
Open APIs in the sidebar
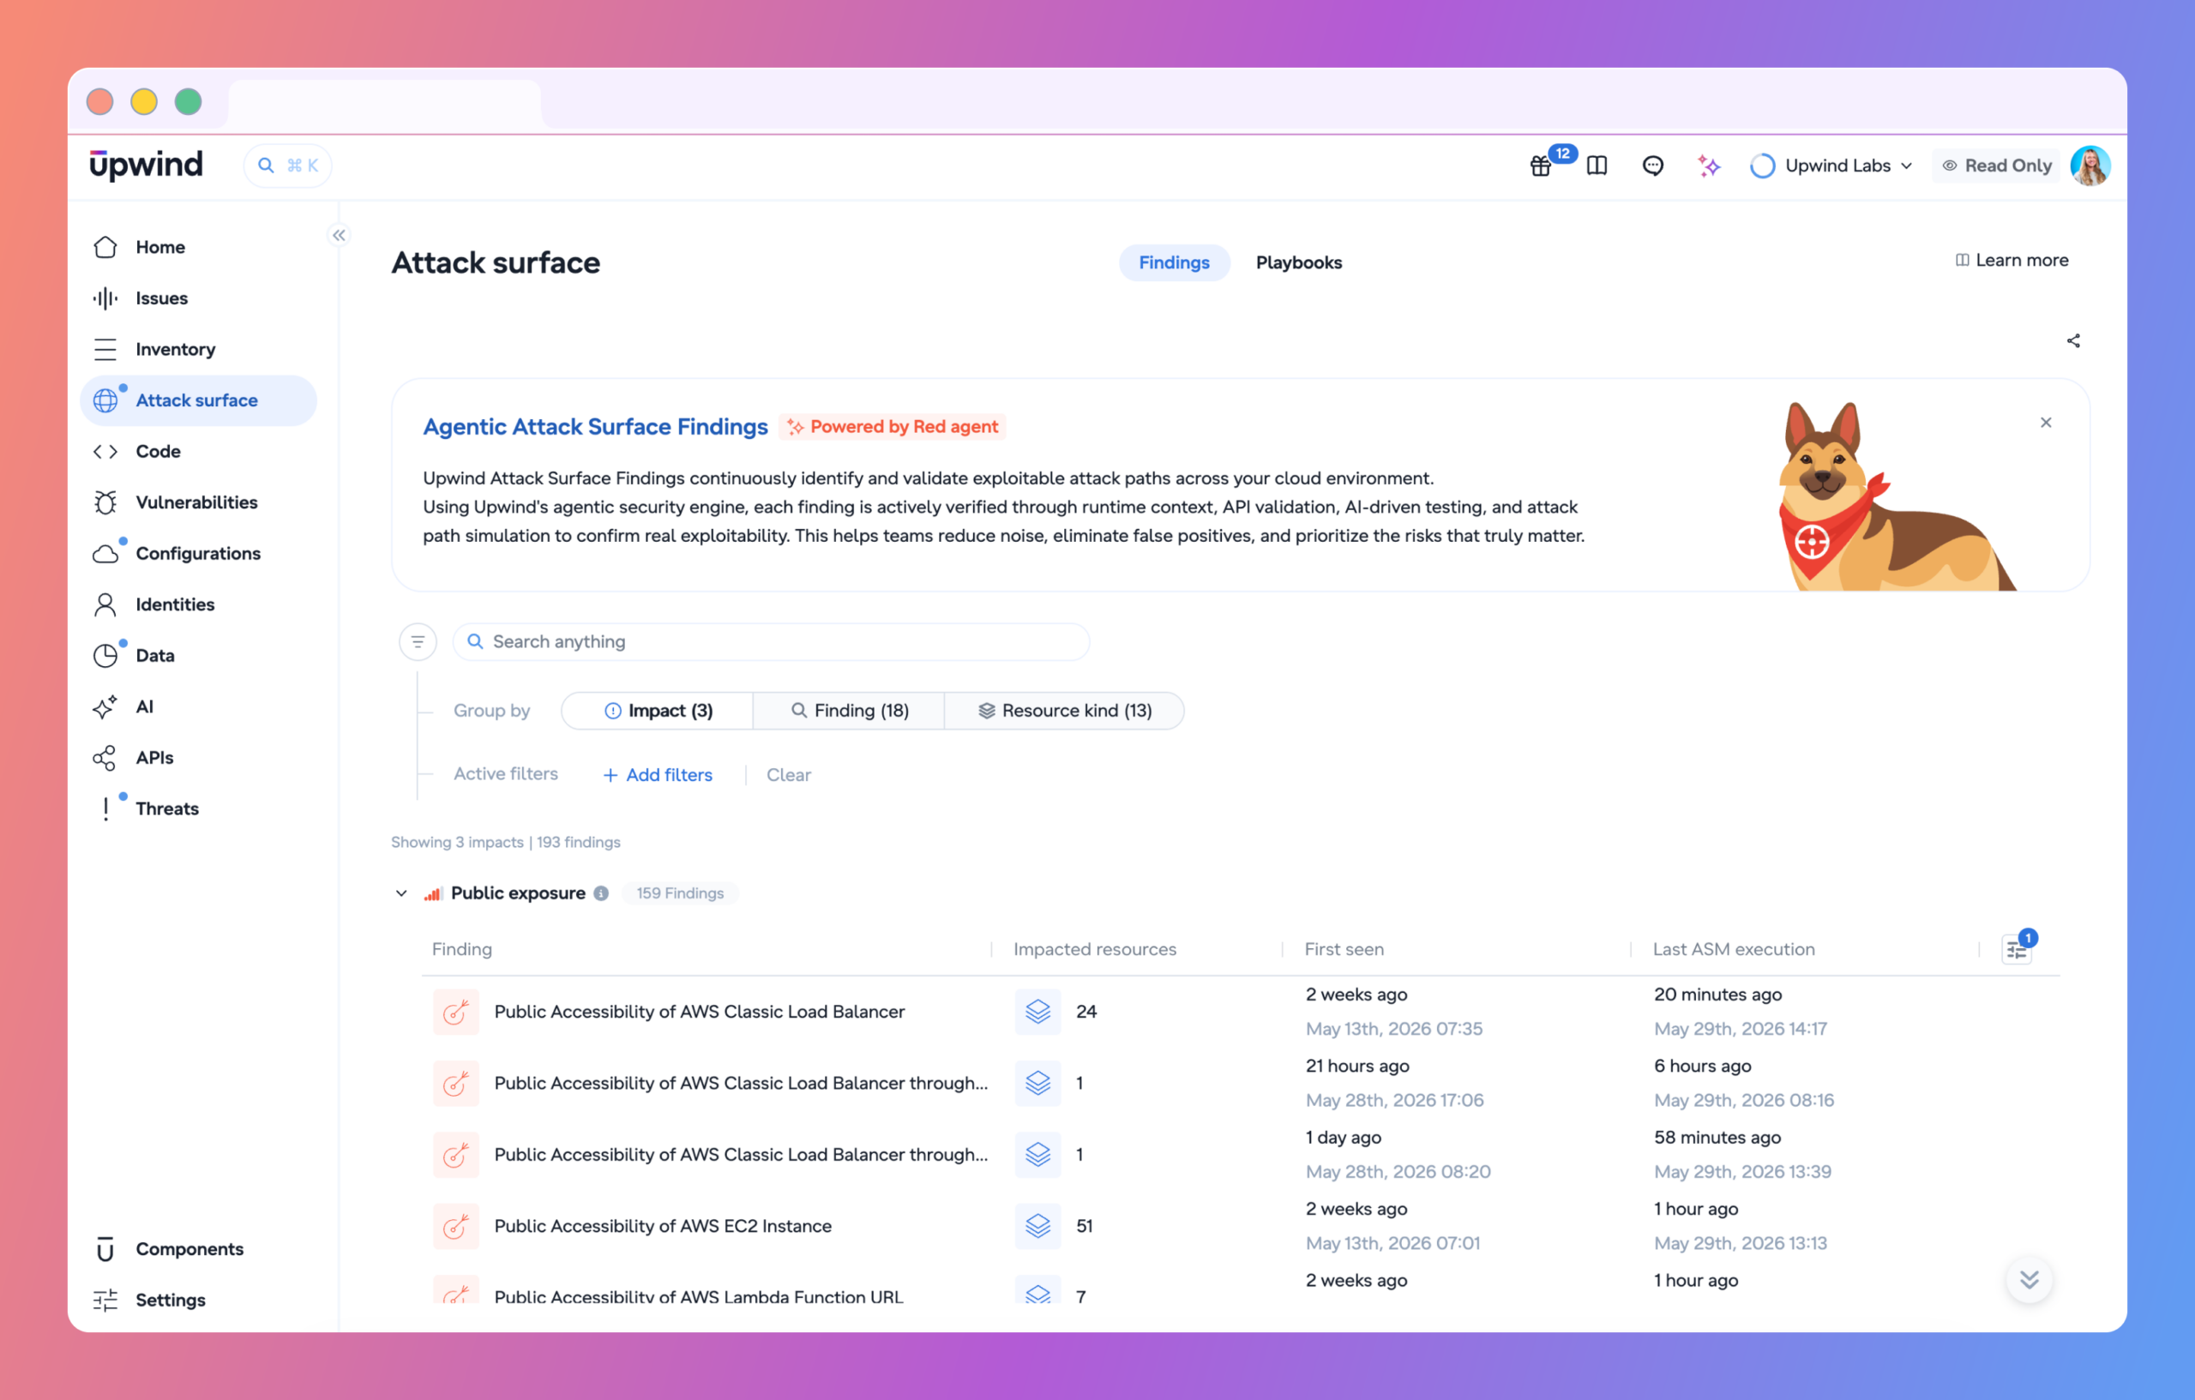pos(199,757)
